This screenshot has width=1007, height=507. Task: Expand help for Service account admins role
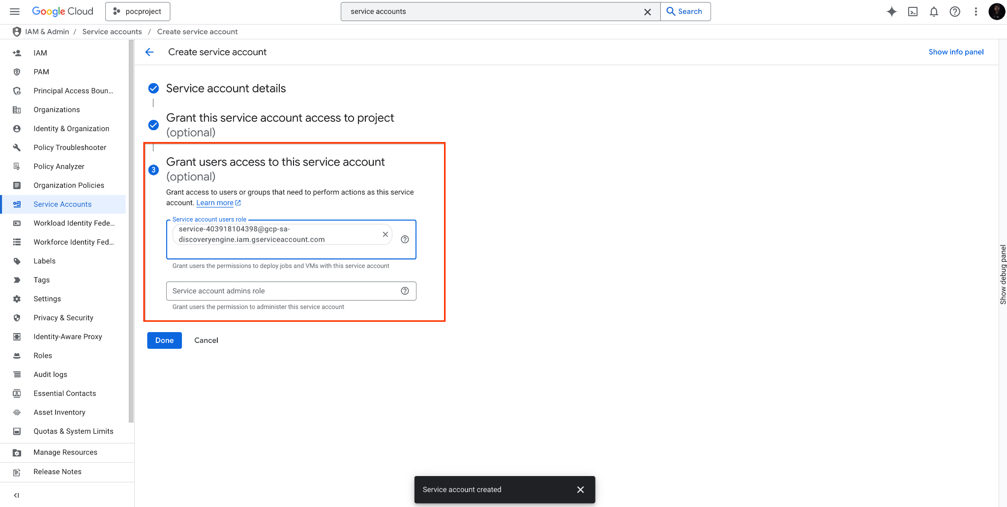[x=405, y=291]
